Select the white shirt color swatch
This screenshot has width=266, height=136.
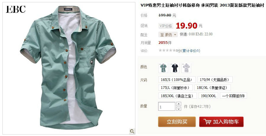(x=186, y=68)
